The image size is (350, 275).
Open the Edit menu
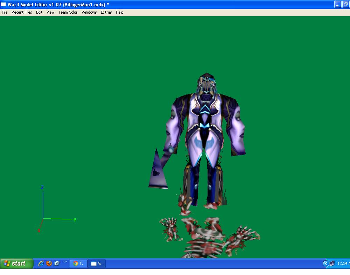[39, 12]
